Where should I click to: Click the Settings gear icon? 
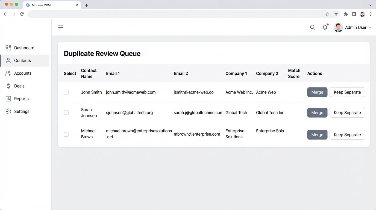8,111
